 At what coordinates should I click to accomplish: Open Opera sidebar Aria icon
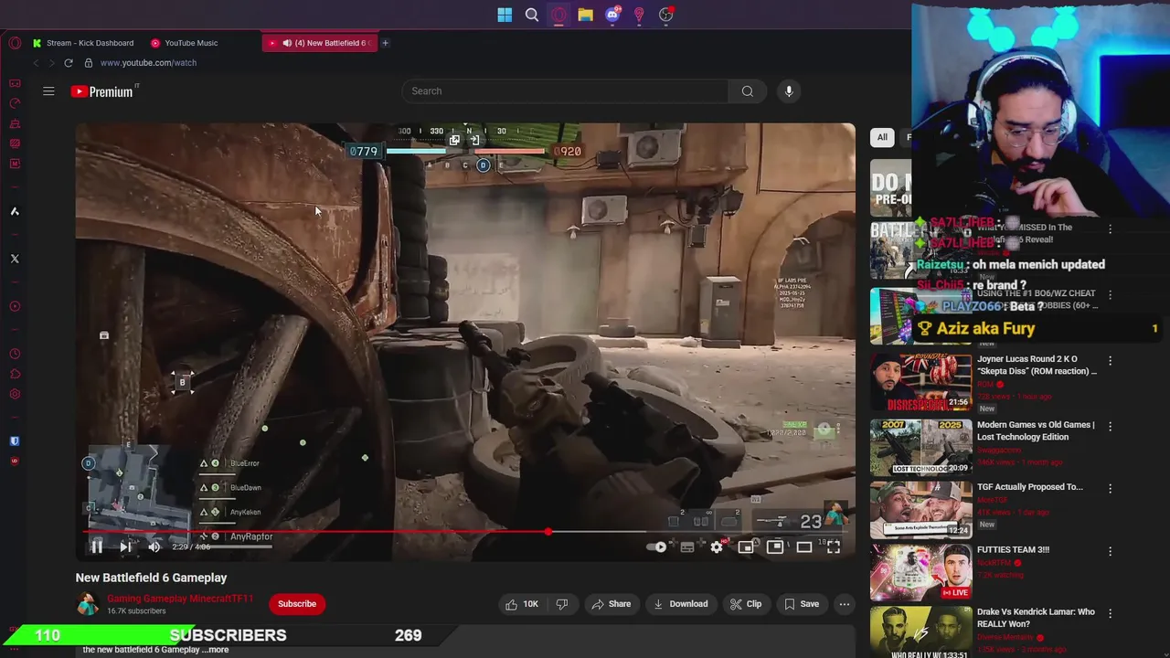point(15,211)
